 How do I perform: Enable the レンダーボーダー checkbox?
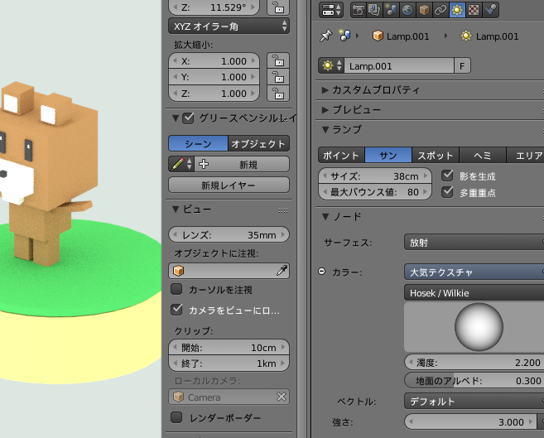176,418
